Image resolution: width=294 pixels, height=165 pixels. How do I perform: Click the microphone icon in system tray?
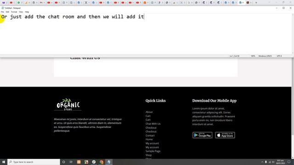point(266,162)
